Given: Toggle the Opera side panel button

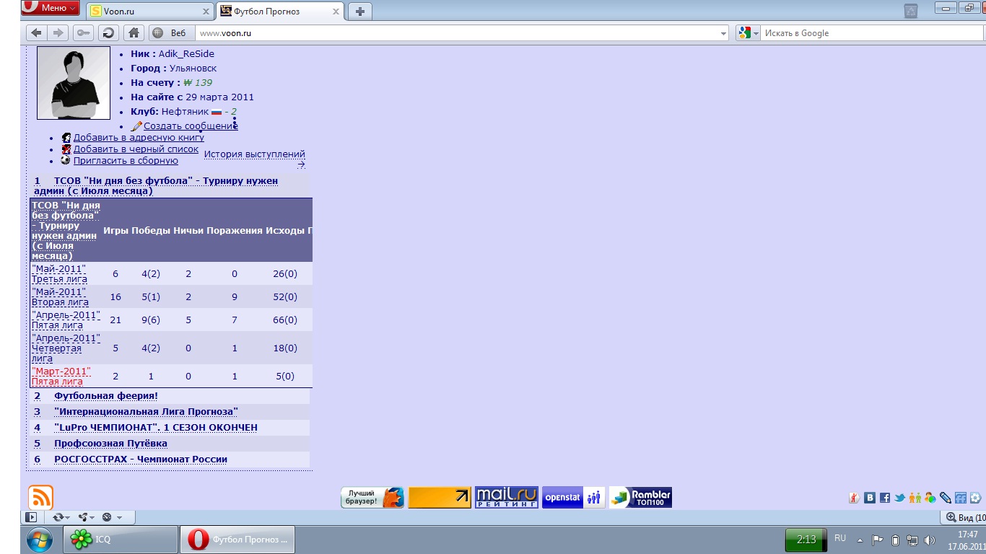Looking at the screenshot, I should click(x=30, y=517).
